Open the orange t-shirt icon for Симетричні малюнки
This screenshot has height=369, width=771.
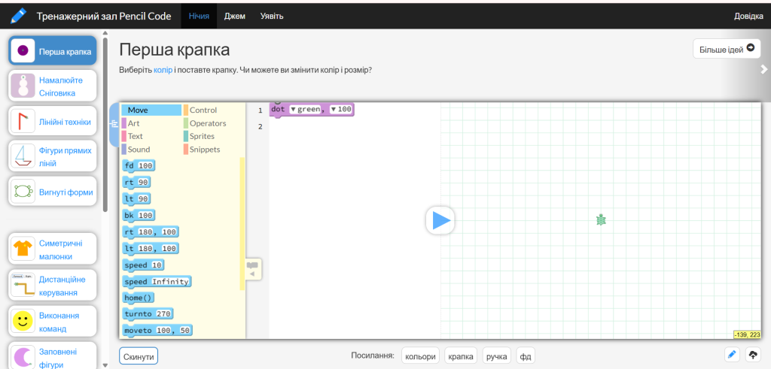[23, 250]
